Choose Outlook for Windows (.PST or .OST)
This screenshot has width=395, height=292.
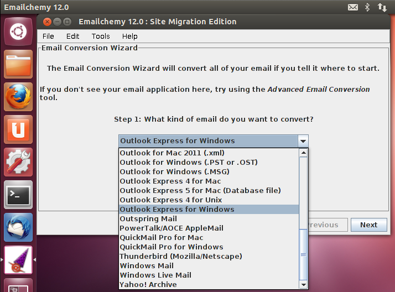click(209, 163)
